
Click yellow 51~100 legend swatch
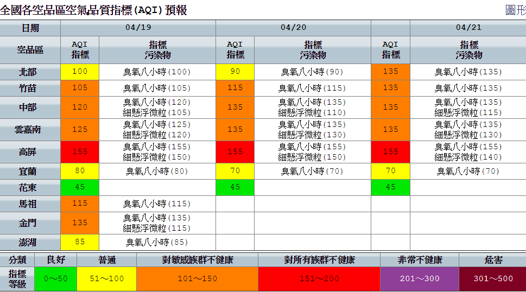pos(107,279)
